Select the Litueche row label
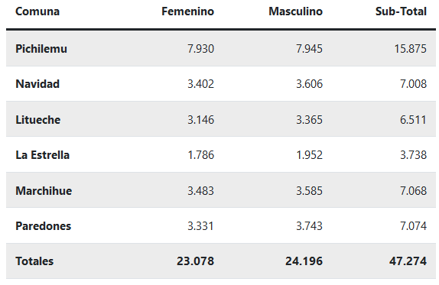Viewport: 439px width, 285px height. [x=37, y=120]
